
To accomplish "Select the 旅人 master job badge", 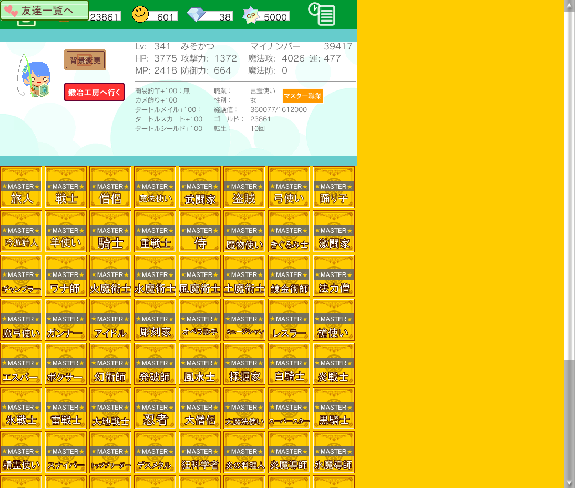I will 21,187.
